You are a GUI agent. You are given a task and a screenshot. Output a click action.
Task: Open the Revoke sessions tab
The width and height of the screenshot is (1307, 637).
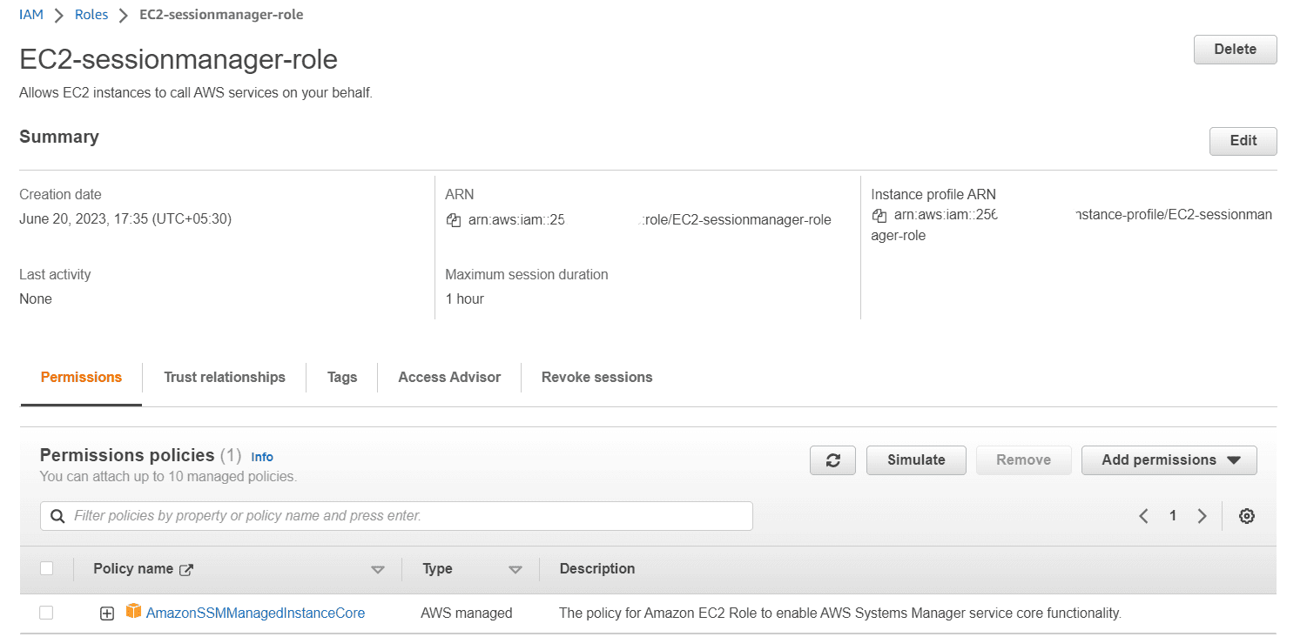pyautogui.click(x=597, y=377)
